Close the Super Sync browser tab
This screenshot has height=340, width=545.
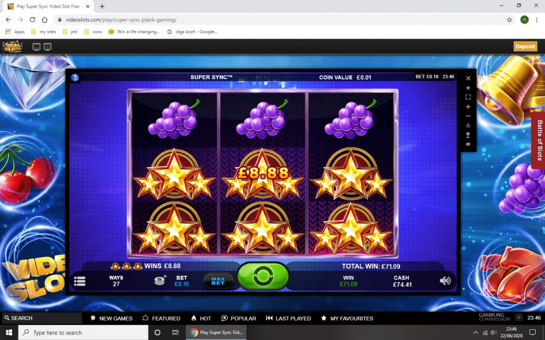pos(88,6)
